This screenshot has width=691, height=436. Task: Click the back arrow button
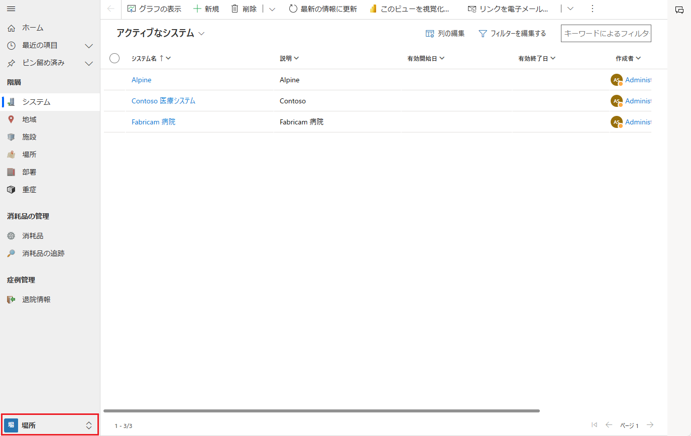(x=111, y=9)
